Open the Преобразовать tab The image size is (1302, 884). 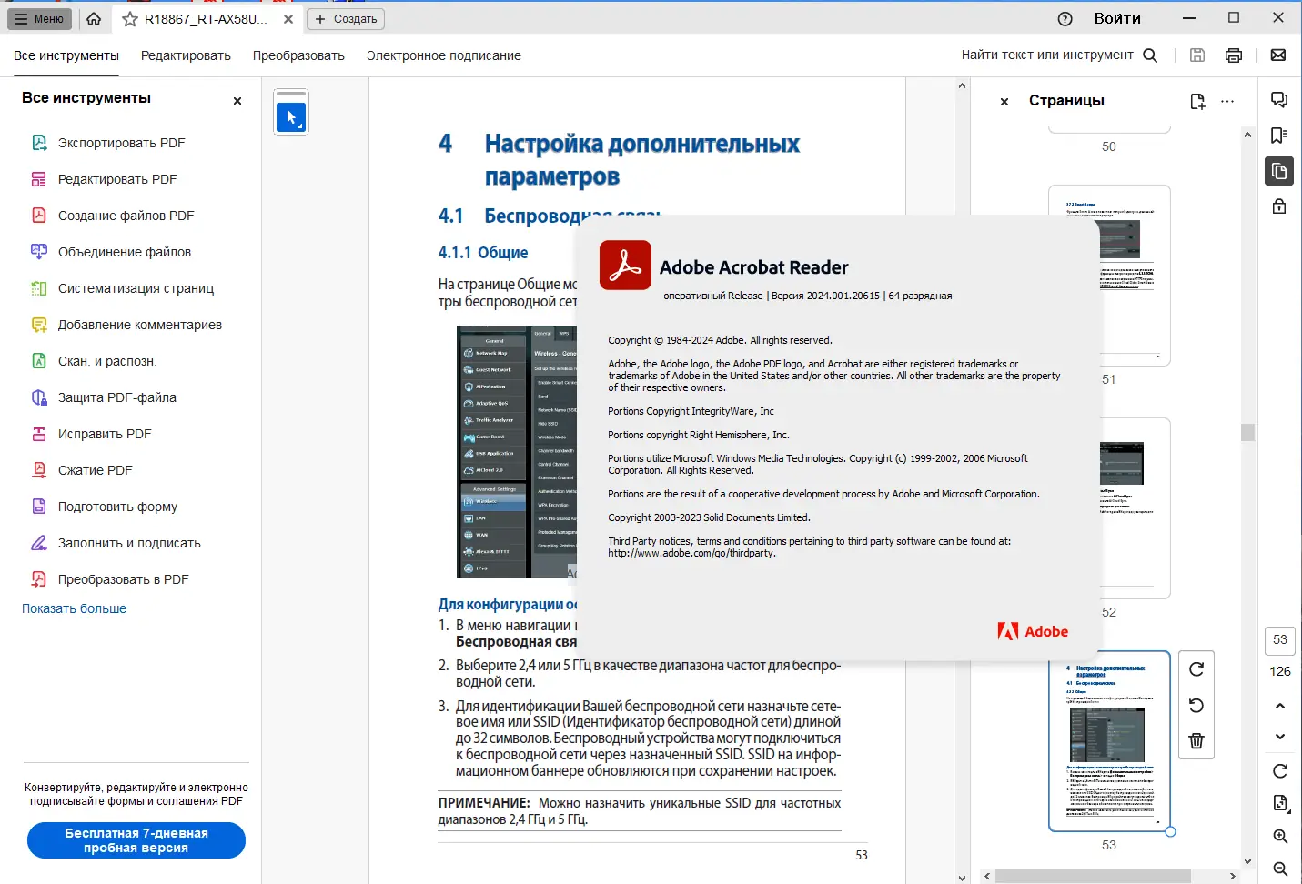298,55
